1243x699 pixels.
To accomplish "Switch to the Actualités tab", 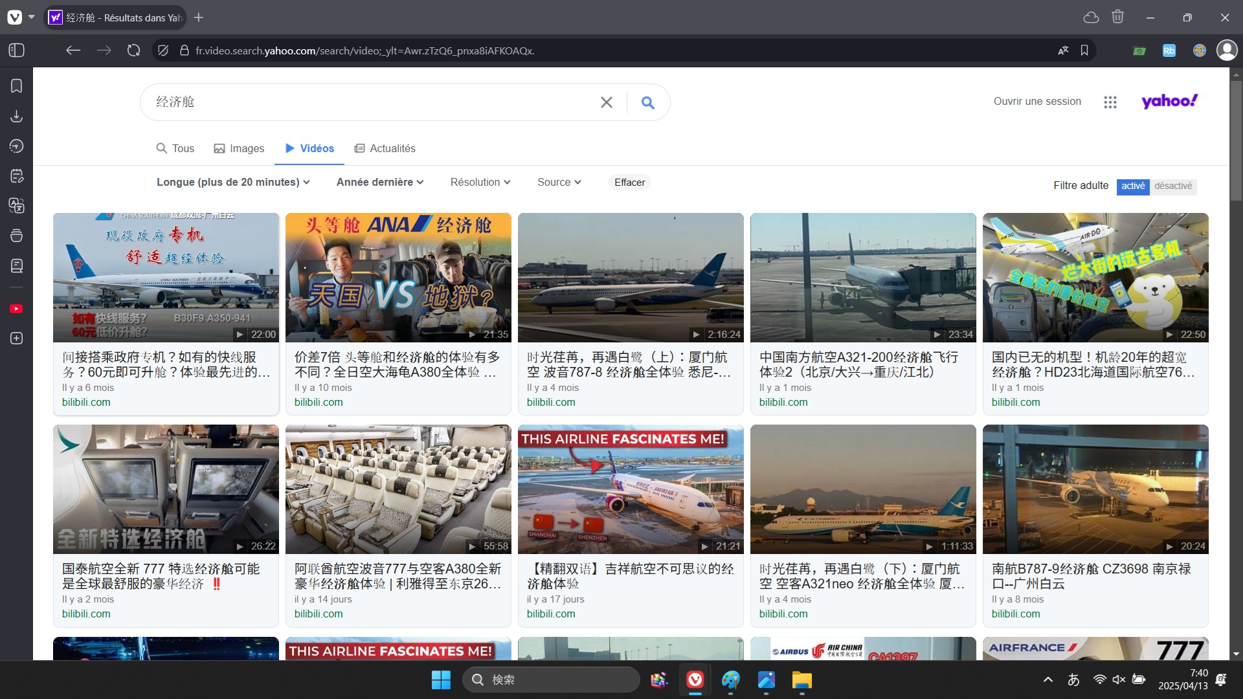I will coord(385,149).
